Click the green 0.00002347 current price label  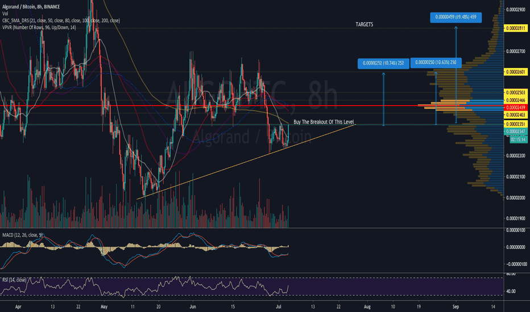[x=515, y=132]
